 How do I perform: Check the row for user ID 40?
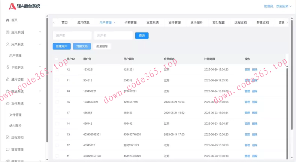pos(57,91)
